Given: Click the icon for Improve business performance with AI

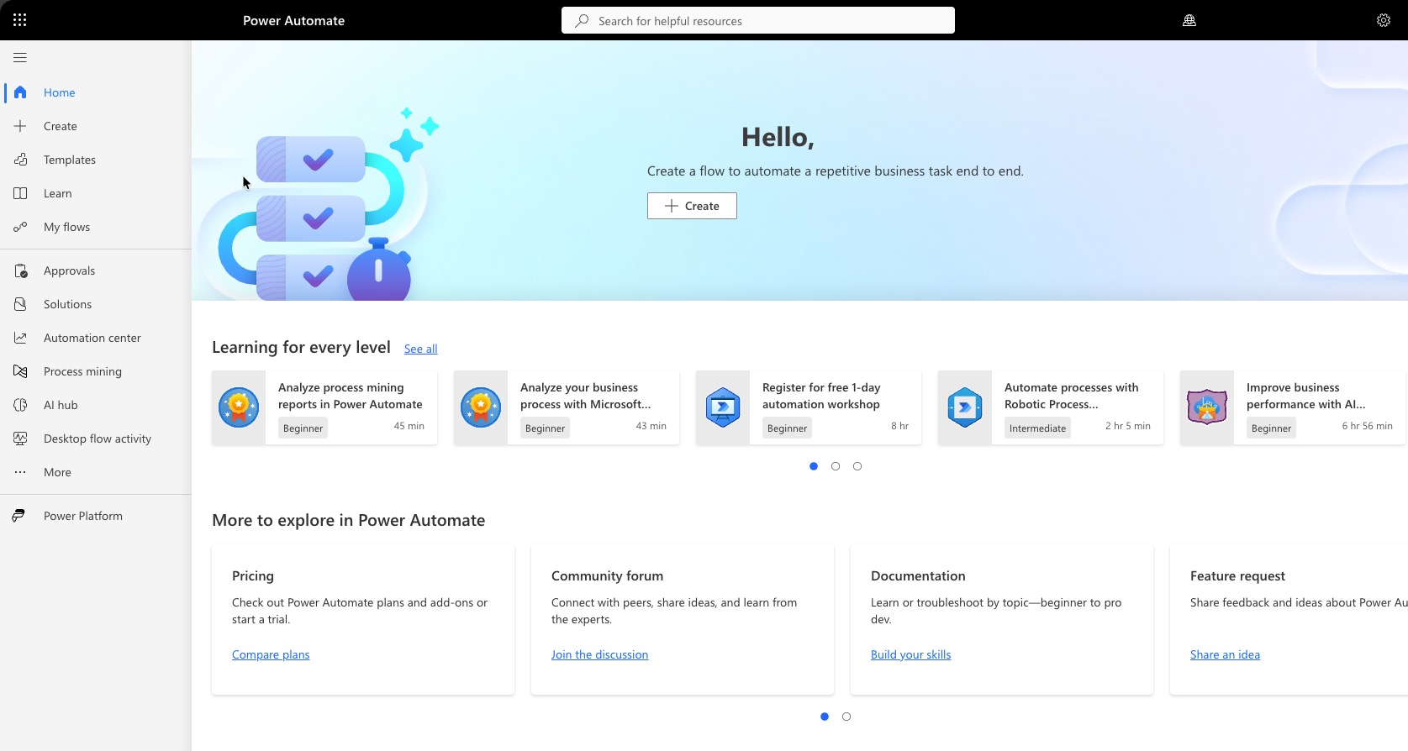Looking at the screenshot, I should 1207,407.
